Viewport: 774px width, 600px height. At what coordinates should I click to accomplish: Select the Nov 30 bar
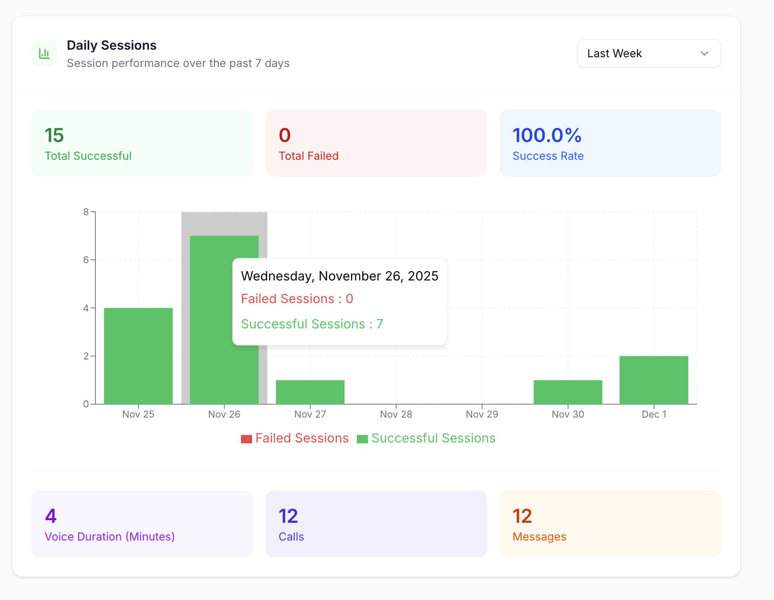(x=568, y=391)
